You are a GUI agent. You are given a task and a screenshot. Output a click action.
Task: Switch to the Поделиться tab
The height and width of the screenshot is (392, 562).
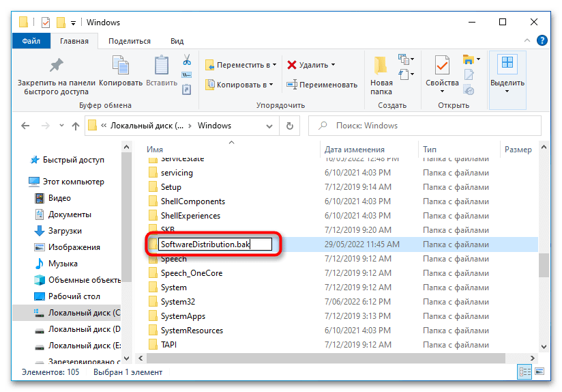130,41
